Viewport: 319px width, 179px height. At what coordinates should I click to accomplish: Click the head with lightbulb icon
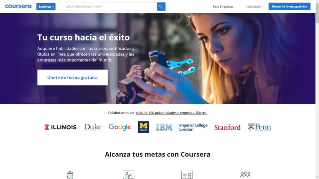(x=70, y=174)
